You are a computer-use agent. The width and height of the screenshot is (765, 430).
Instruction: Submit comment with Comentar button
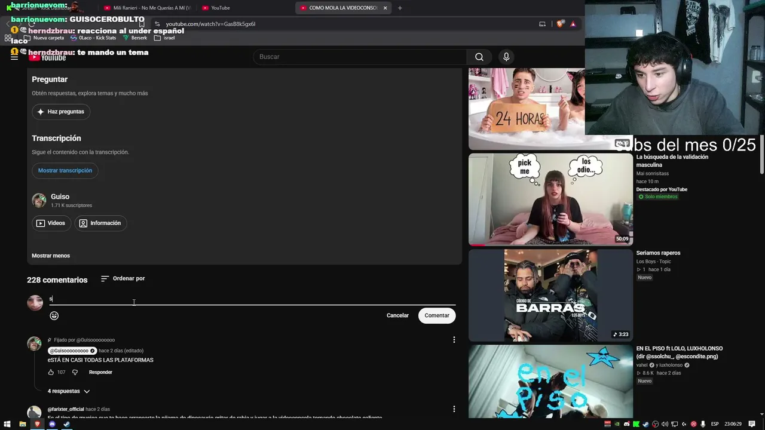tap(437, 315)
